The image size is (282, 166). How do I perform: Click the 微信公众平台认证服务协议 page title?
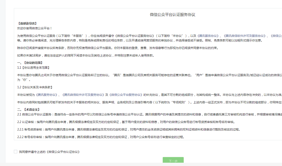172,15
